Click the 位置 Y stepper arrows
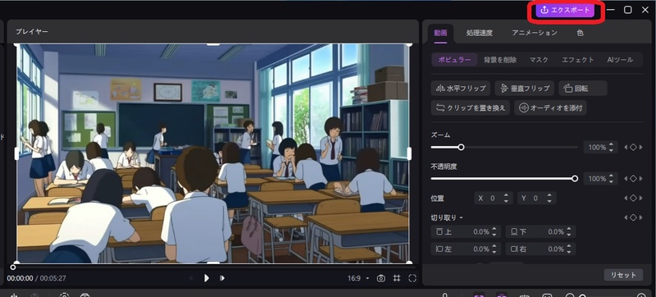The image size is (656, 297). point(549,199)
